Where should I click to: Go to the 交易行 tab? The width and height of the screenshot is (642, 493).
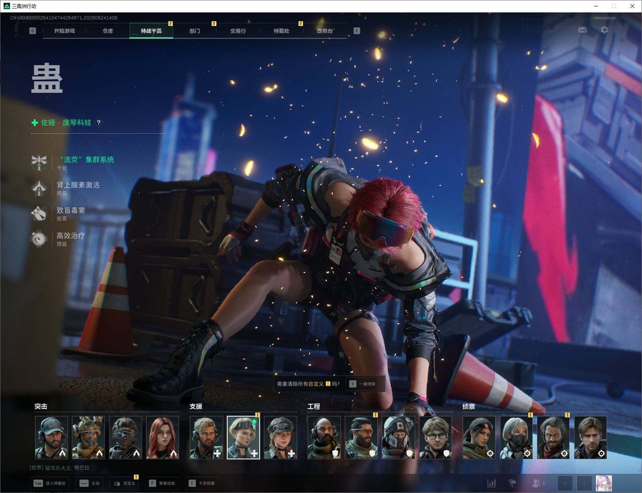coord(238,31)
